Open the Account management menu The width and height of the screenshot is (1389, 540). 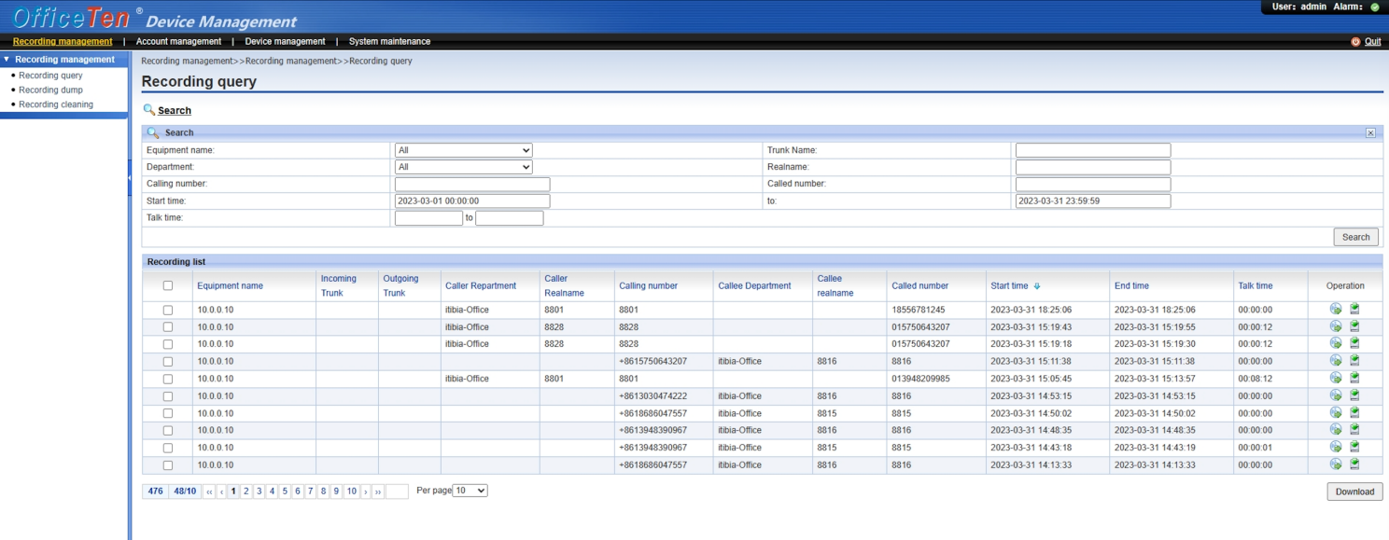click(x=178, y=42)
